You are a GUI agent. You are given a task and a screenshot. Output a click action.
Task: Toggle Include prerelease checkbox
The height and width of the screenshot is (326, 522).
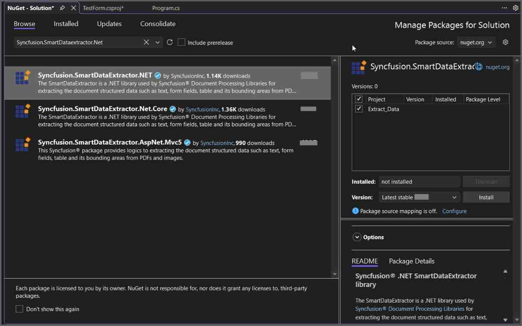tap(181, 42)
